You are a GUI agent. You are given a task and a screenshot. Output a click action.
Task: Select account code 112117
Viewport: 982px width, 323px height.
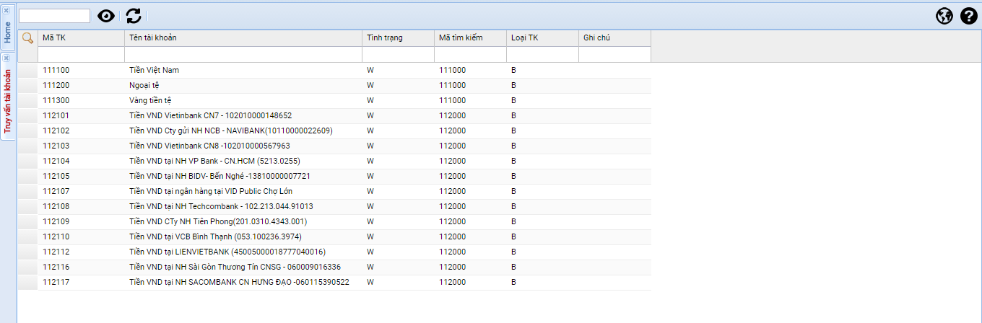56,282
